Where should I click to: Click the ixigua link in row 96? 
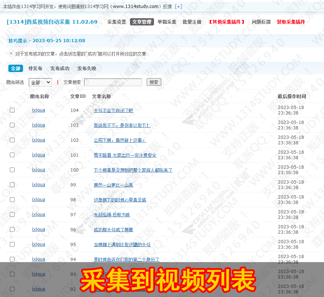[x=39, y=229]
